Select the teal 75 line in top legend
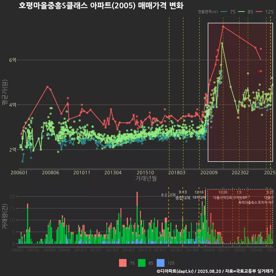This screenshot has height=276, width=276. click(x=224, y=11)
